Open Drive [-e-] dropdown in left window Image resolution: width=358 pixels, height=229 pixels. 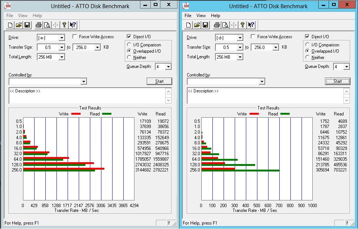point(62,37)
